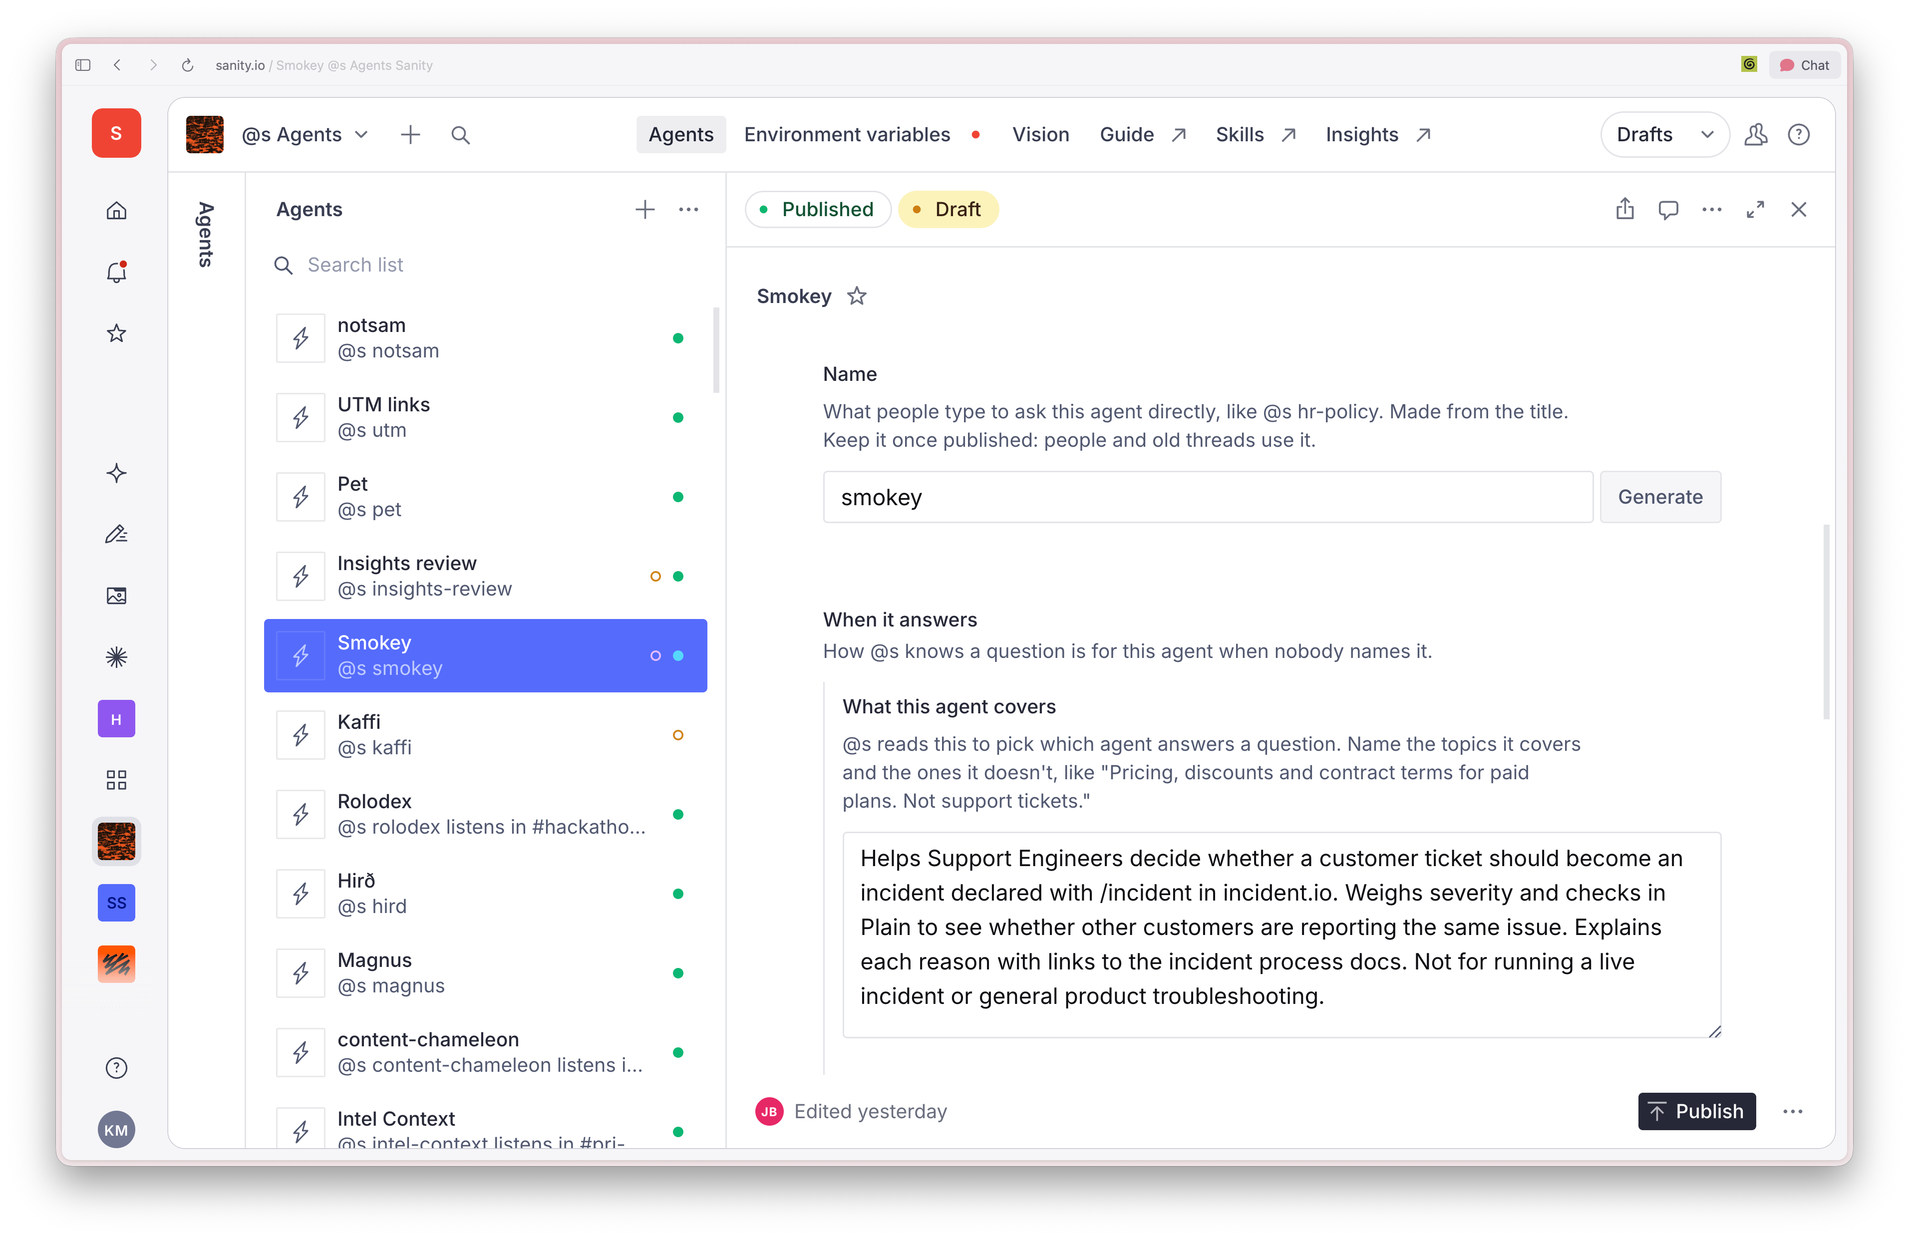Open the Agents list three-dot menu
The image size is (1909, 1240).
point(688,209)
